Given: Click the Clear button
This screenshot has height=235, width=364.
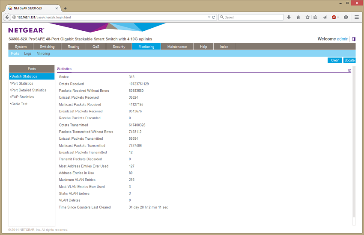Looking at the screenshot, I should tap(335, 60).
